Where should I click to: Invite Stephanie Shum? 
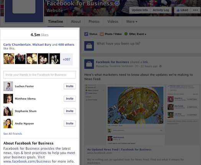pyautogui.click(x=70, y=111)
